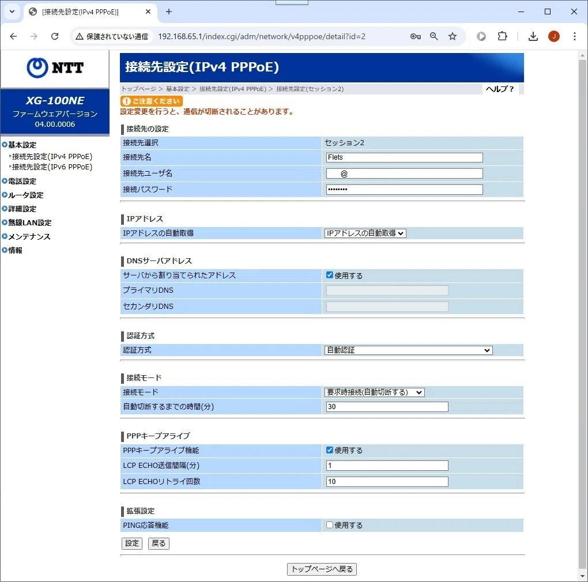Screen dimensions: 588x582
Task: Expand ルータ設定 in sidebar
Action: pyautogui.click(x=22, y=195)
